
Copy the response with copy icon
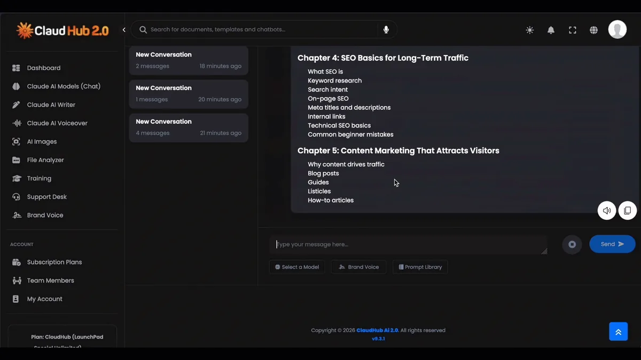tap(628, 211)
